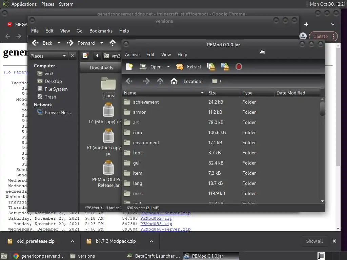This screenshot has width=347, height=260.
Task: Click Forward button in versions file manager
Action: click(x=81, y=43)
